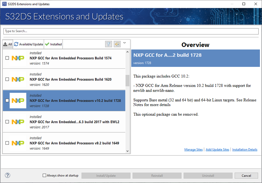
Task: Click the 'version: 1649' text
Action: [39, 148]
